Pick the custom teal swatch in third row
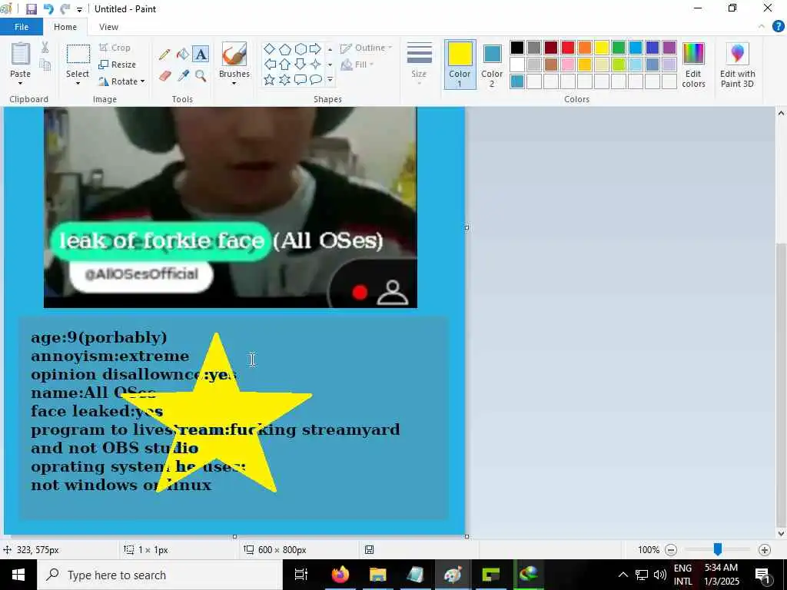 pyautogui.click(x=517, y=81)
